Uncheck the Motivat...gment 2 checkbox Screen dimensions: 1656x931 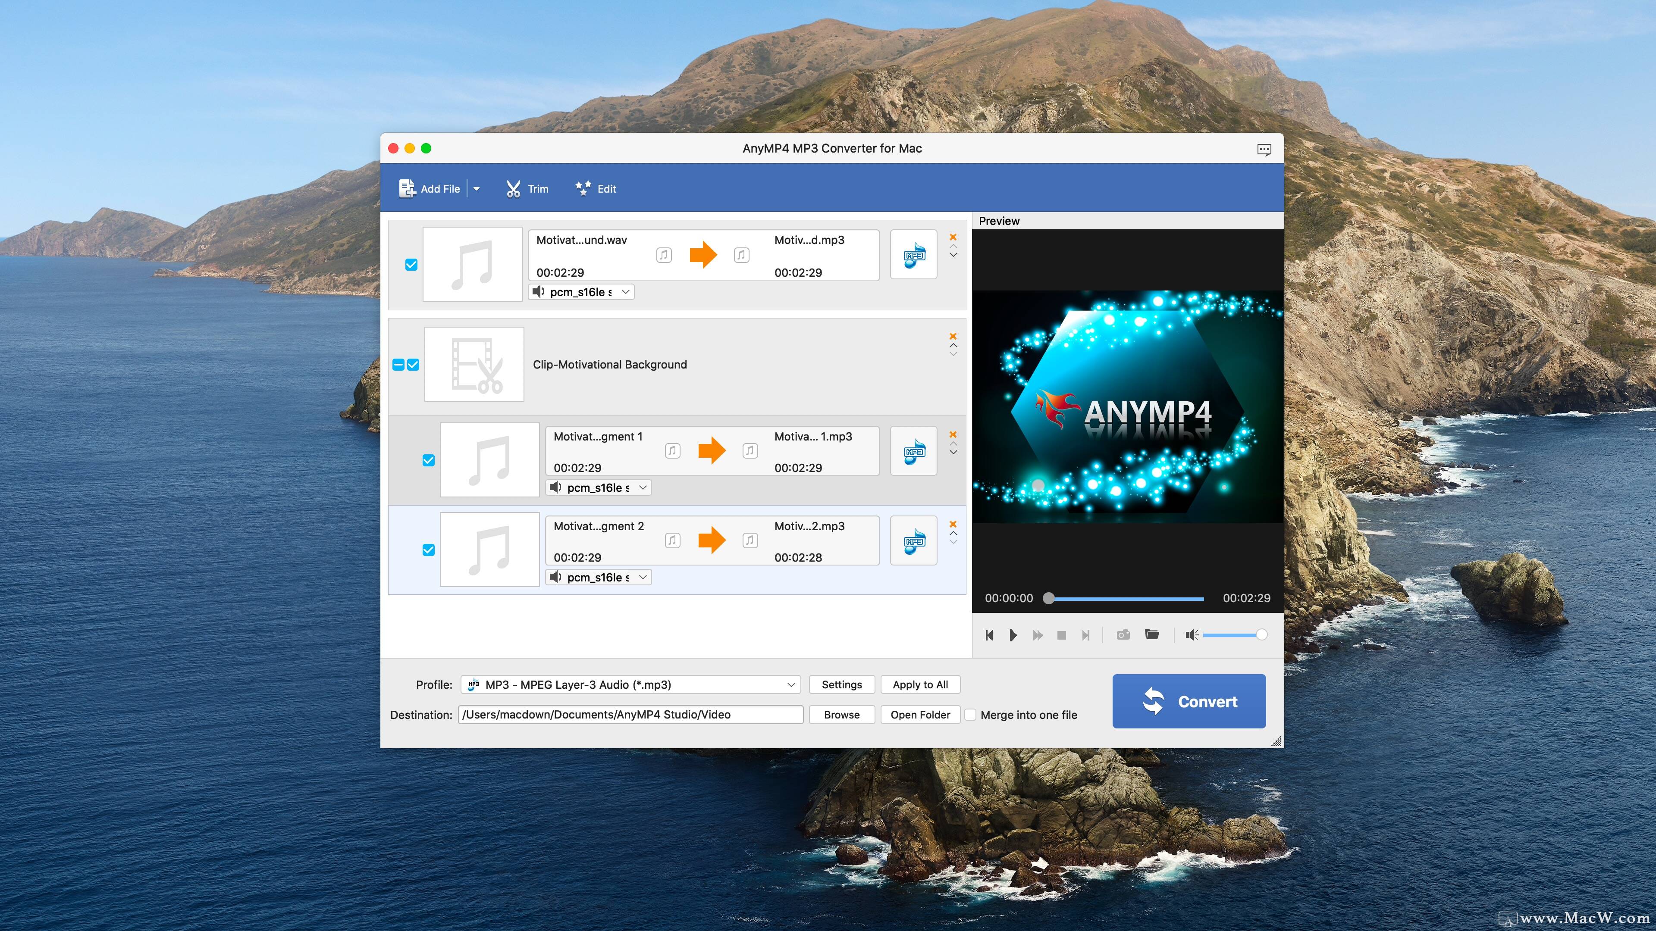point(429,550)
